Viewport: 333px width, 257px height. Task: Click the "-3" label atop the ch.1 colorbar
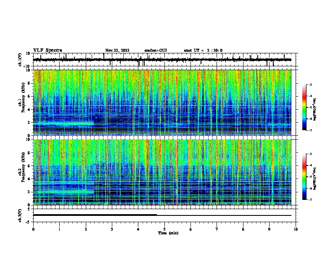310,85
